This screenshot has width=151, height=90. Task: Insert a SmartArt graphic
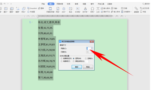click(32, 8)
